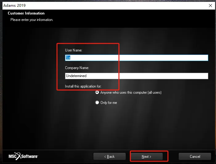The height and width of the screenshot is (164, 216).
Task: Close the Adams 2019 installer window
Action: [210, 6]
